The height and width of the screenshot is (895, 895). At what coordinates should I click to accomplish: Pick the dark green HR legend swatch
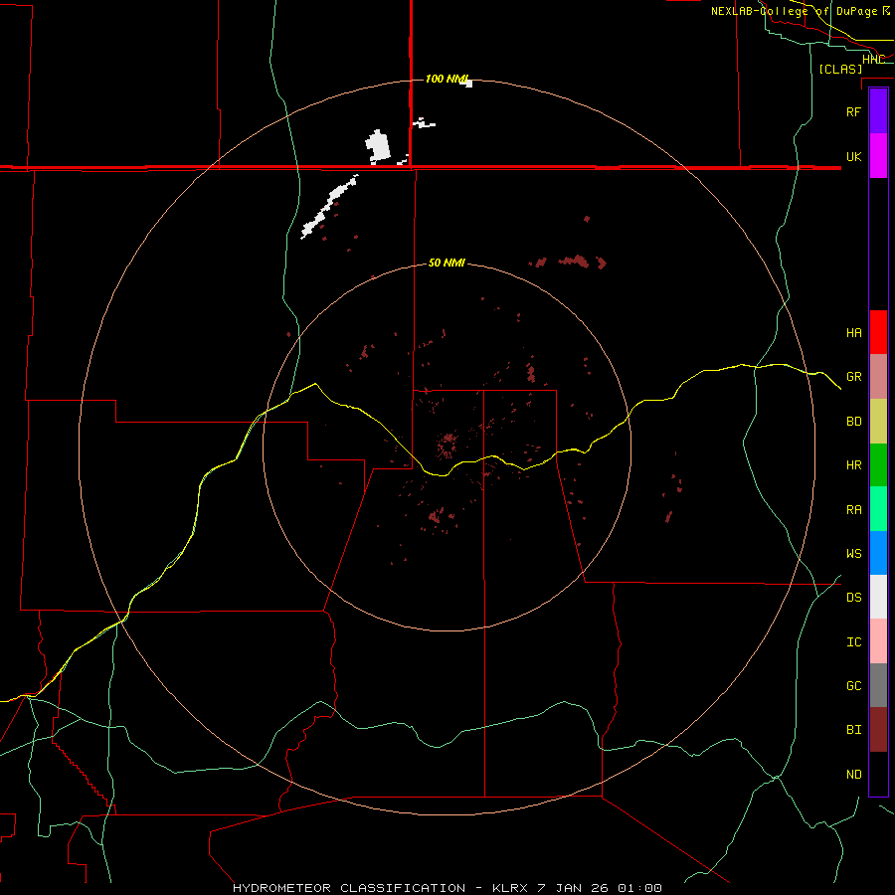(x=878, y=465)
